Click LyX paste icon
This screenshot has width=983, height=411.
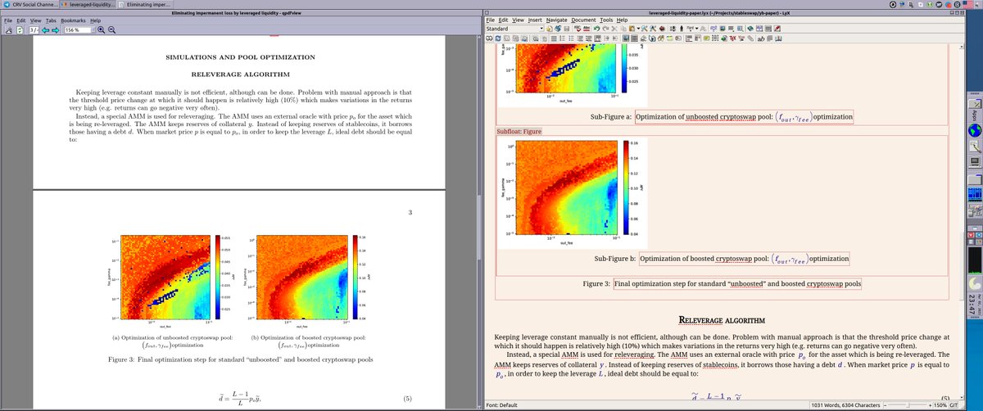(x=632, y=29)
